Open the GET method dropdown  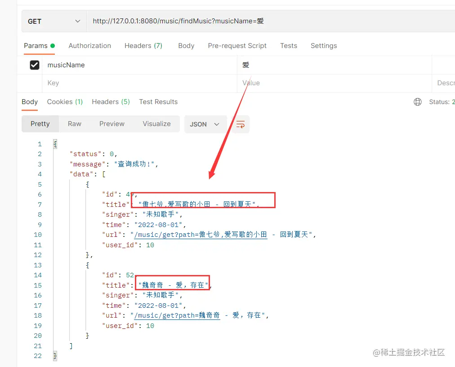coord(54,22)
